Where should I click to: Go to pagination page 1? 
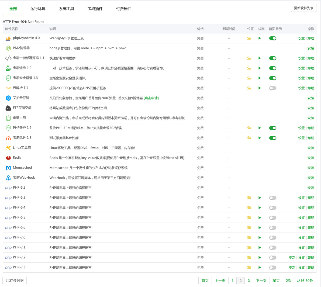(x=232, y=281)
